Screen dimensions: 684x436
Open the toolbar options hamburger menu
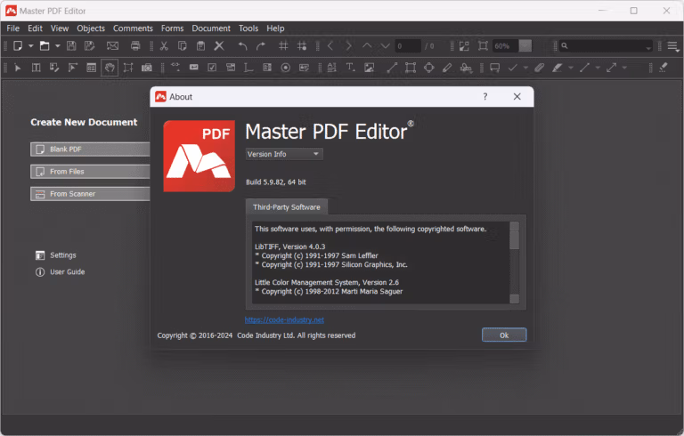(673, 46)
